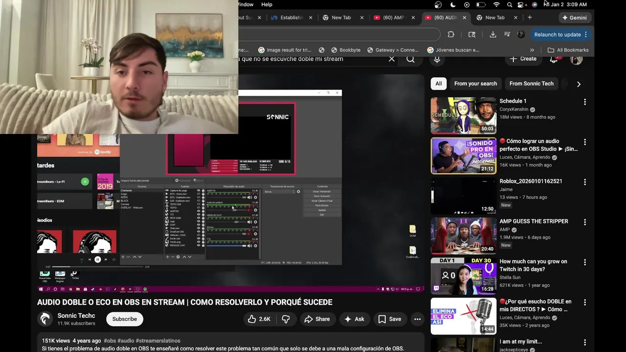Screen dimensions: 626x352
Task: Select the 'From your search' chip
Action: (x=475, y=84)
